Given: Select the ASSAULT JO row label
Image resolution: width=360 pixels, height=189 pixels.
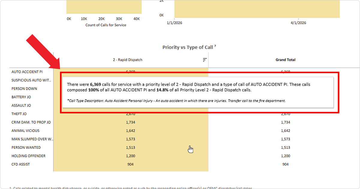Looking at the screenshot, I should (21, 106).
